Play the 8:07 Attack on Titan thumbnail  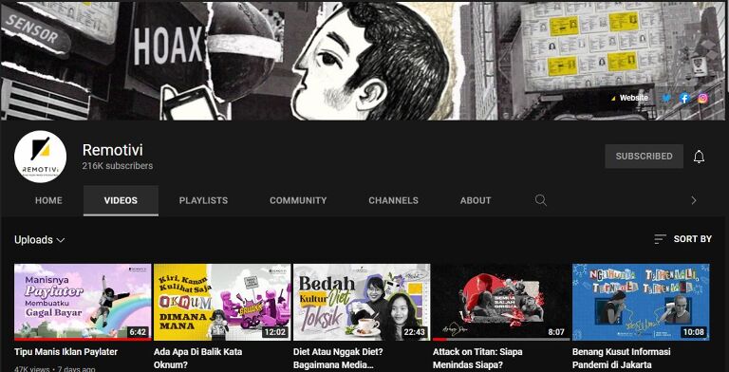point(501,302)
